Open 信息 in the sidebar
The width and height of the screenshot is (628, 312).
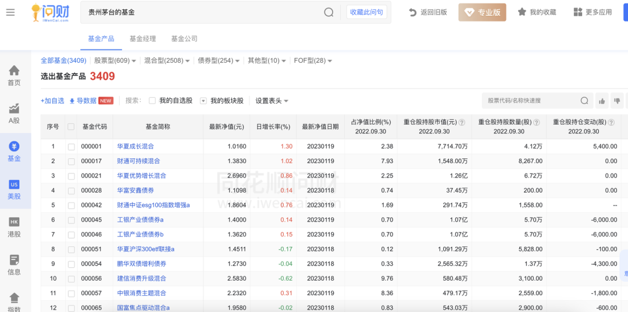(x=14, y=265)
